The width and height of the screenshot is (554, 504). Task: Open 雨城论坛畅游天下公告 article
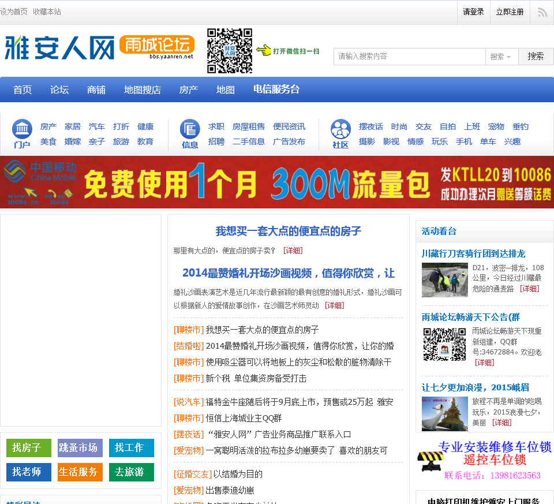pyautogui.click(x=471, y=317)
